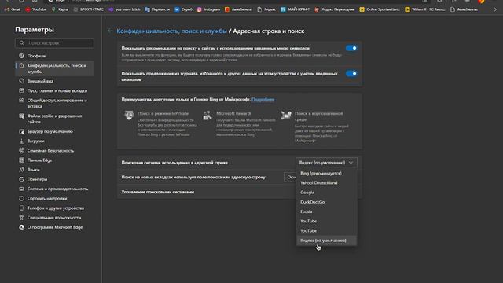Click the Внешний вид sidebar icon
Screen dimensions: 503x283
click(21, 81)
